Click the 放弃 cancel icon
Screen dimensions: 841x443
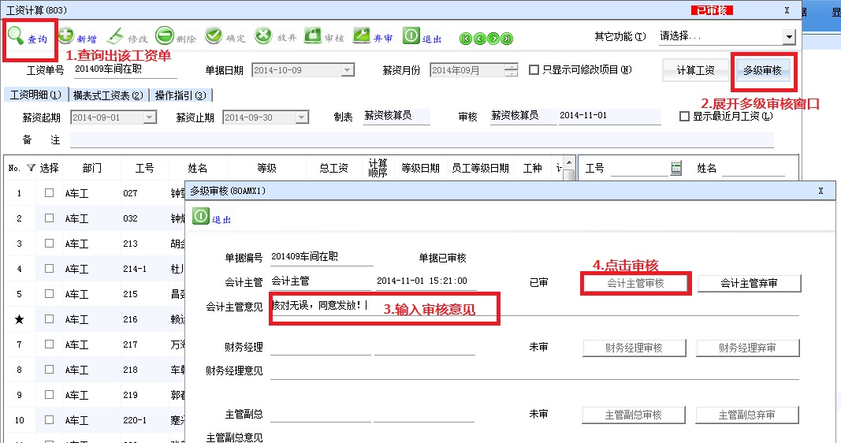(x=262, y=36)
